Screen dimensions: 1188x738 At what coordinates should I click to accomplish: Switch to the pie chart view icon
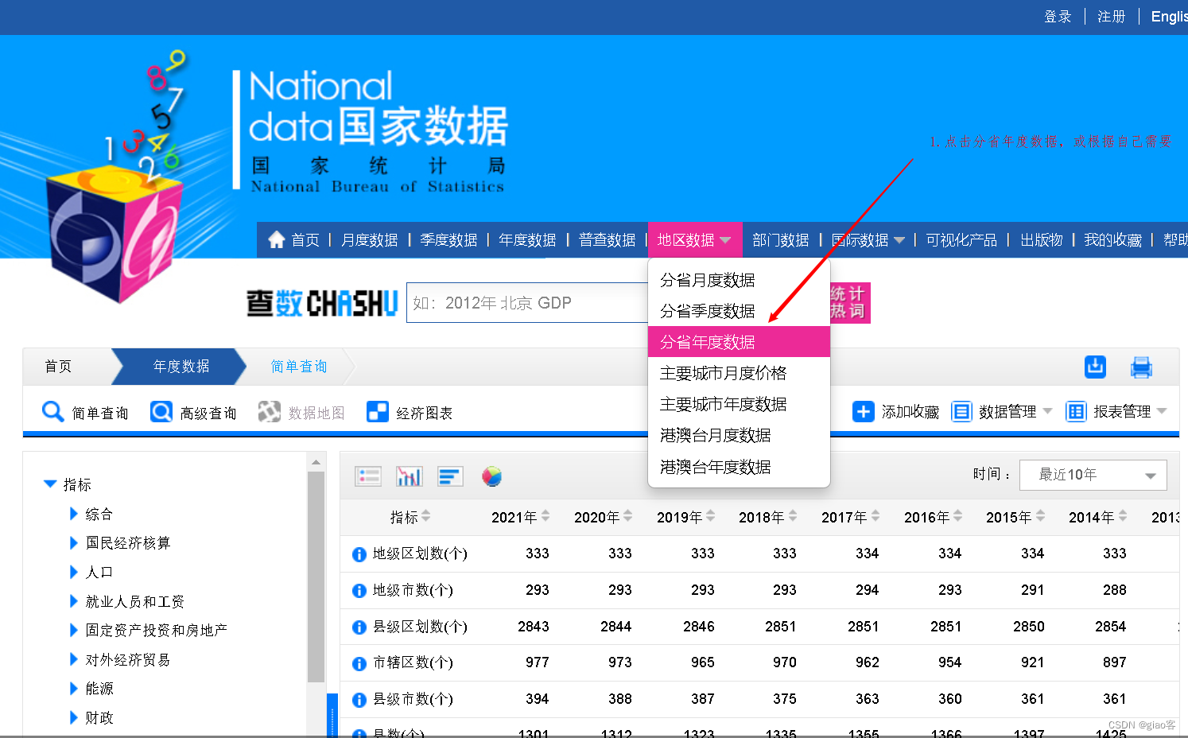491,476
